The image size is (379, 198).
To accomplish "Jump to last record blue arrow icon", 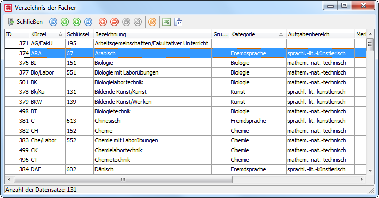I will (x=88, y=22).
